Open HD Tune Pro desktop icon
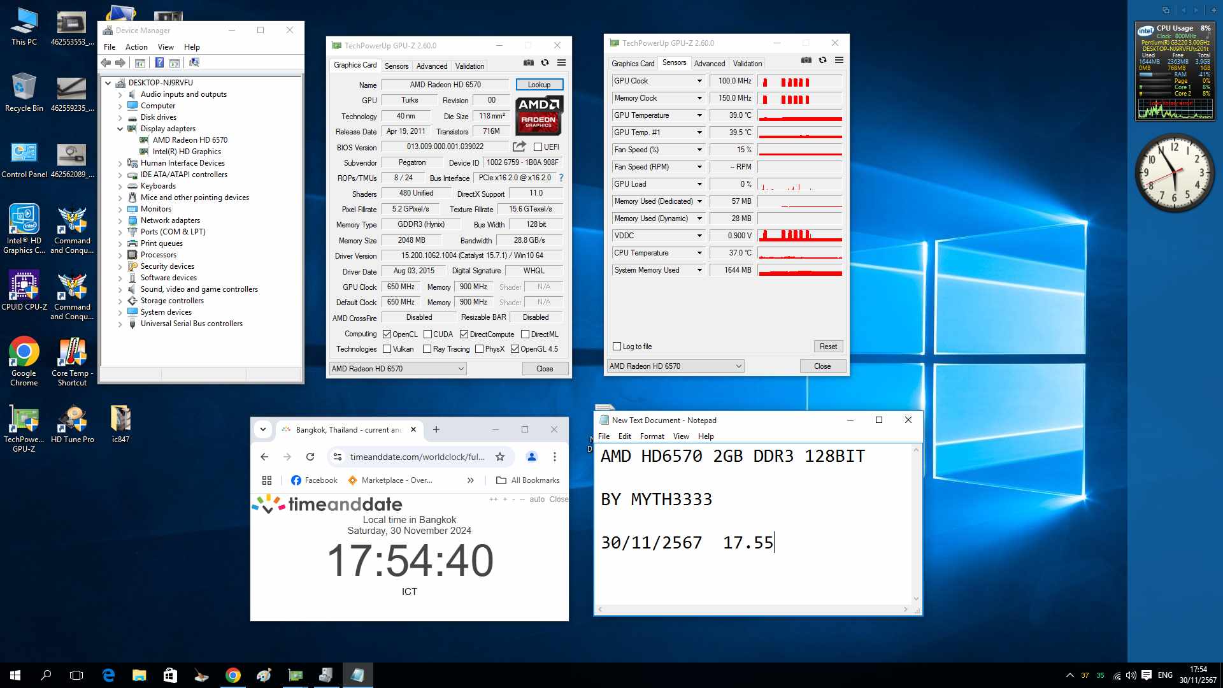The height and width of the screenshot is (688, 1223). 73,424
